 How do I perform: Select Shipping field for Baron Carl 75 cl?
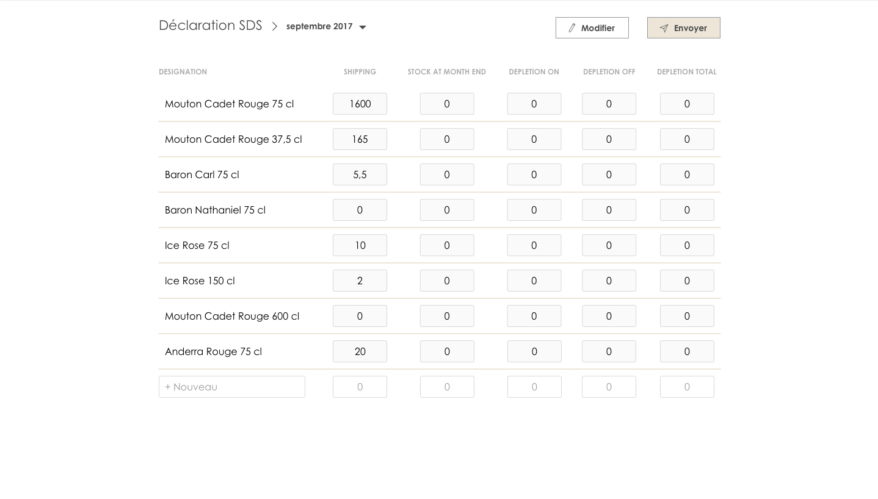point(360,174)
